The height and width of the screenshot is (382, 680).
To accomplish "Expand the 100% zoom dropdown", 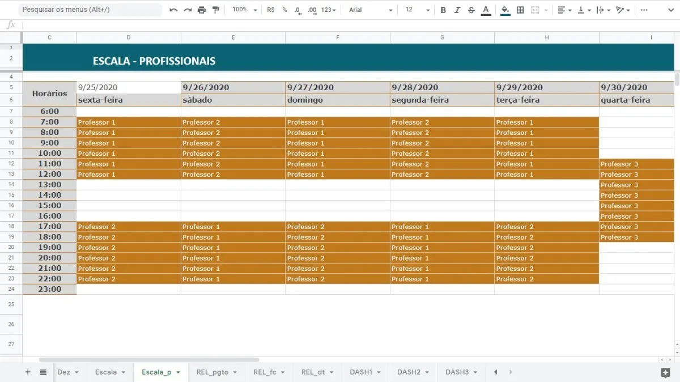I will (245, 10).
